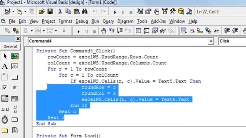Image resolution: width=246 pixels, height=138 pixels.
Task: Open the Watch Window icon
Action: click(155, 31)
